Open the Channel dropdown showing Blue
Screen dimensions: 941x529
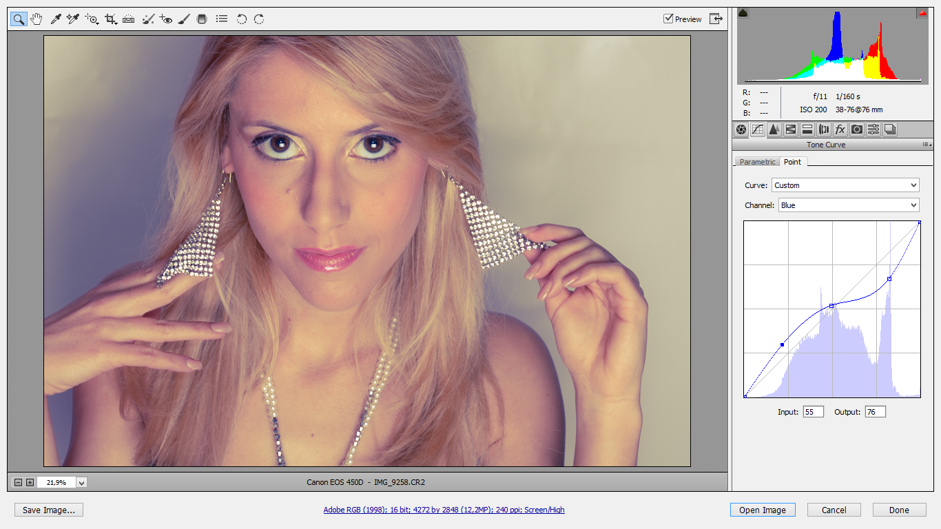coord(849,205)
